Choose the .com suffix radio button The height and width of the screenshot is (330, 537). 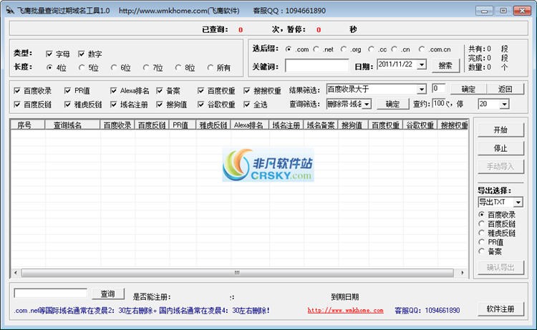(289, 49)
